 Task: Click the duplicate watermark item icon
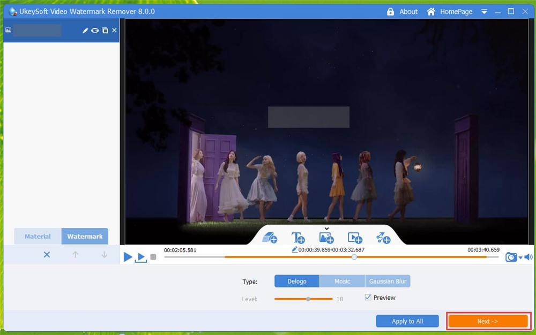point(105,31)
